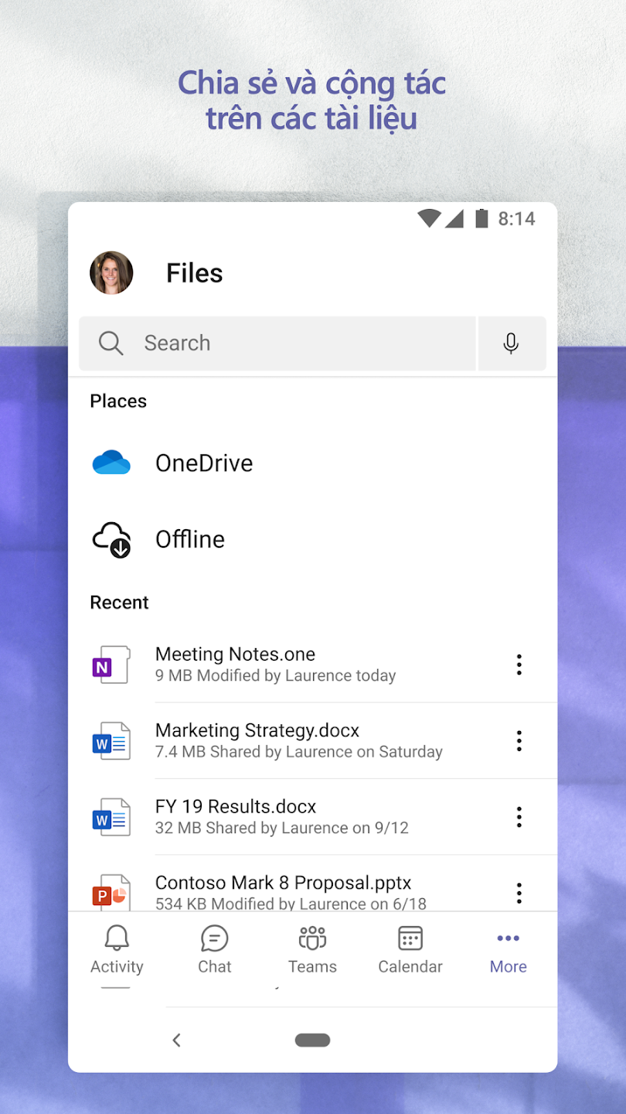Open more options for Meeting Notes.one
The width and height of the screenshot is (626, 1114).
click(519, 665)
